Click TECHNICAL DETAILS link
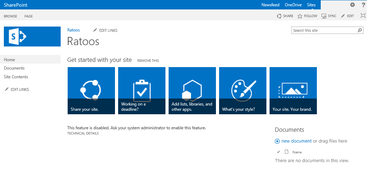This screenshot has width=367, height=174. pyautogui.click(x=83, y=133)
